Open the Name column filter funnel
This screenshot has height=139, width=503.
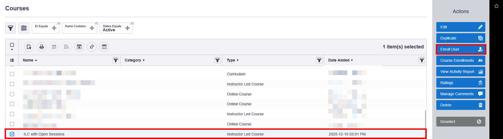pos(116,60)
